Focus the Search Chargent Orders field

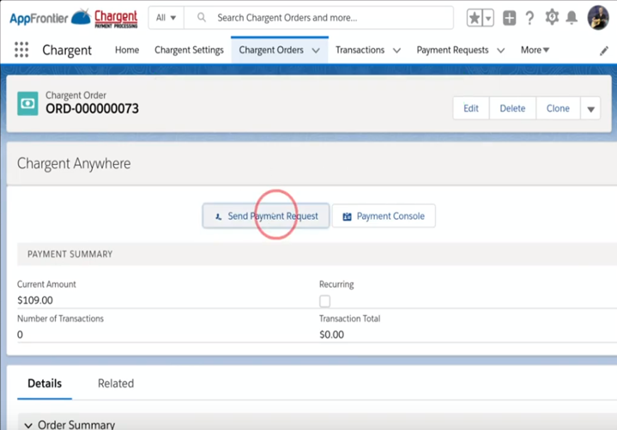coord(318,18)
